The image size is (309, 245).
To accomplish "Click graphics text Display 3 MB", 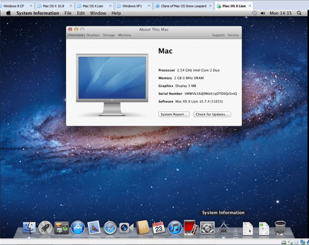I will click(x=186, y=86).
